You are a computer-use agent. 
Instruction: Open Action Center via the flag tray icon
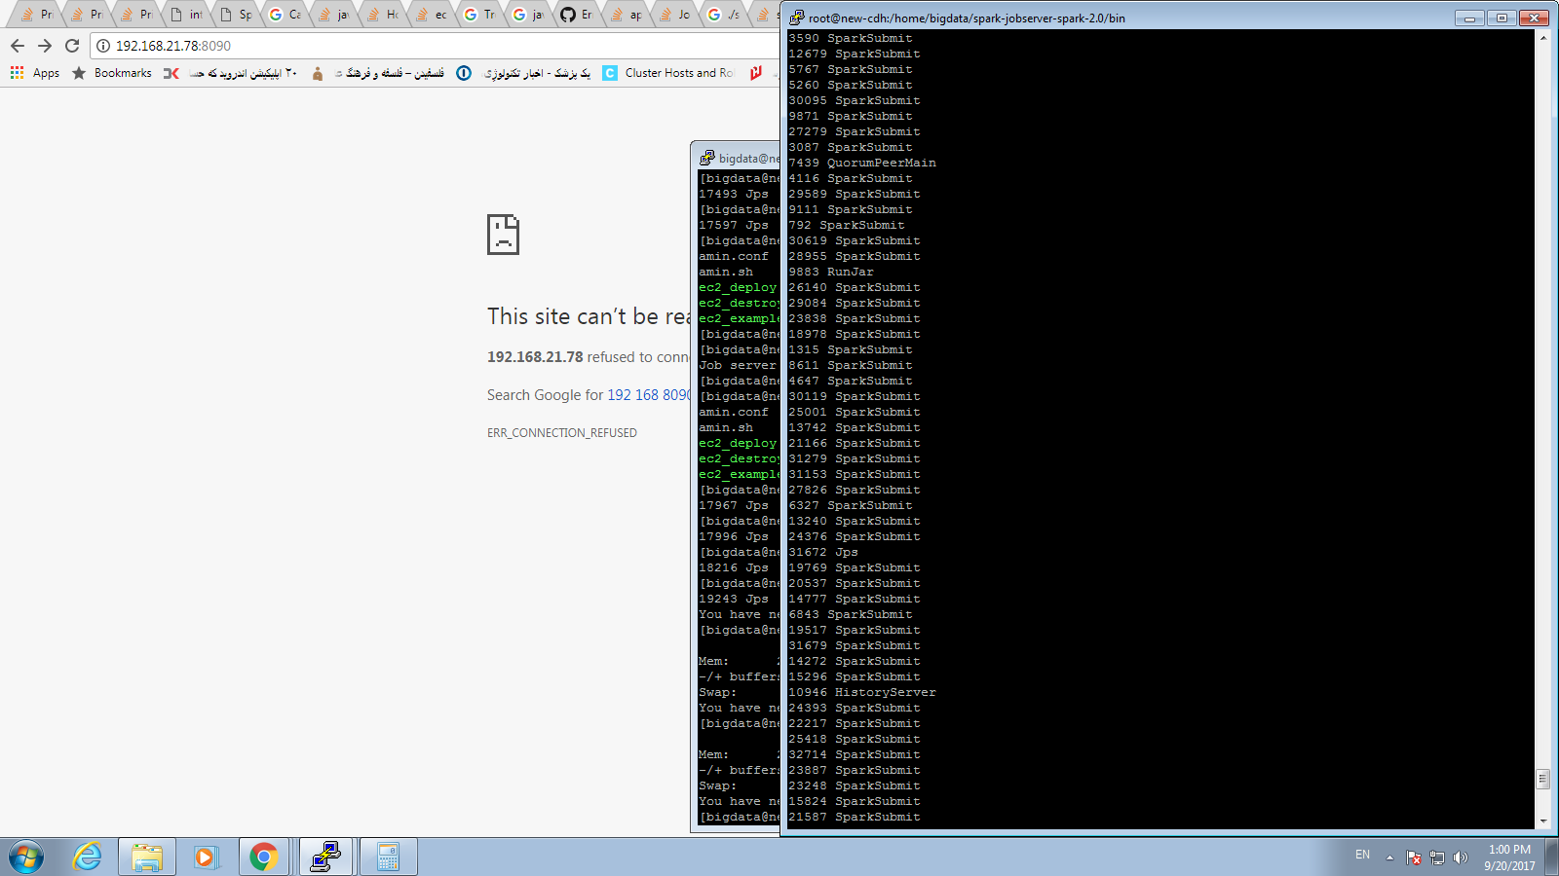(x=1414, y=857)
